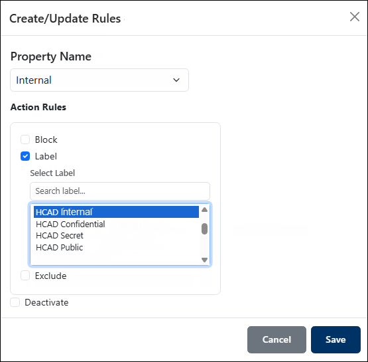The height and width of the screenshot is (362, 368).
Task: Enable the Block checkbox
Action: [25, 139]
